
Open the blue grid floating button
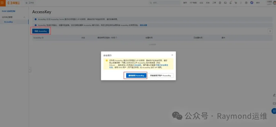(x=274, y=111)
